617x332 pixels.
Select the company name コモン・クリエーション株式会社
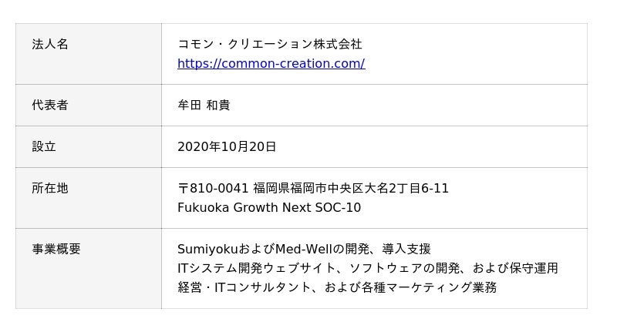pyautogui.click(x=269, y=45)
